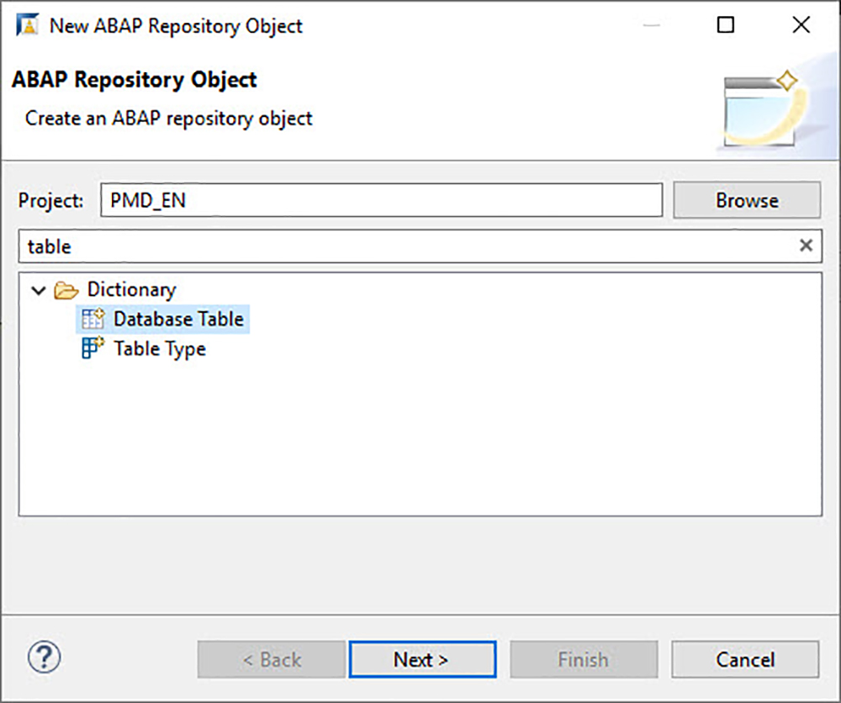Select the Table Type icon
The image size is (841, 703).
[x=92, y=348]
